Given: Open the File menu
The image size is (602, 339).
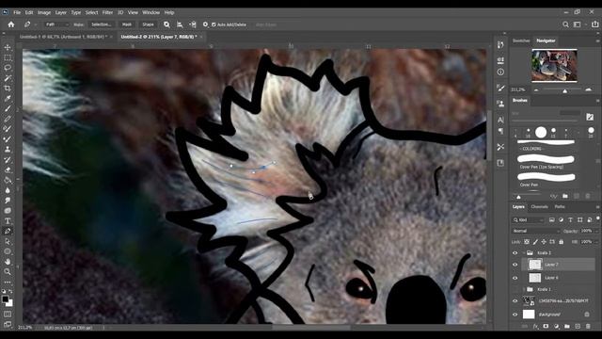Looking at the screenshot, I should 17,12.
